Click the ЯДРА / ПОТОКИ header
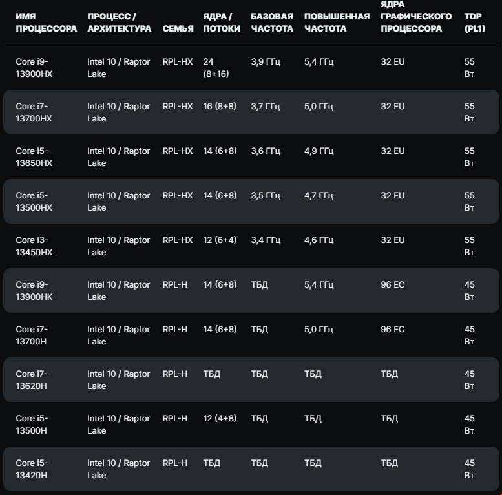Image resolution: width=502 pixels, height=495 pixels. 222,22
